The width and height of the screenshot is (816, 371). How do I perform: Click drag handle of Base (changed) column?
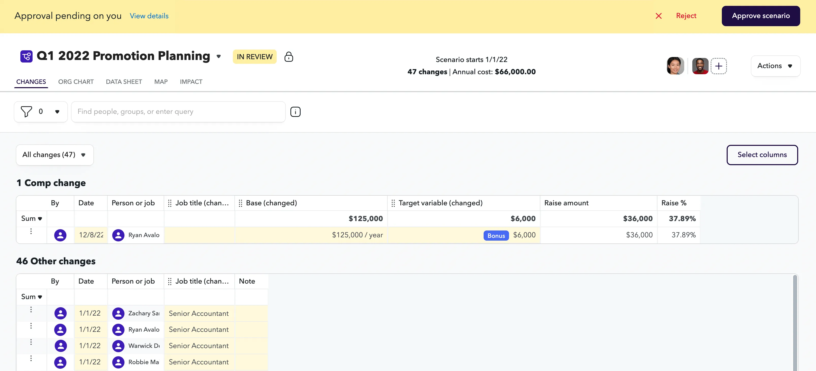(x=240, y=203)
